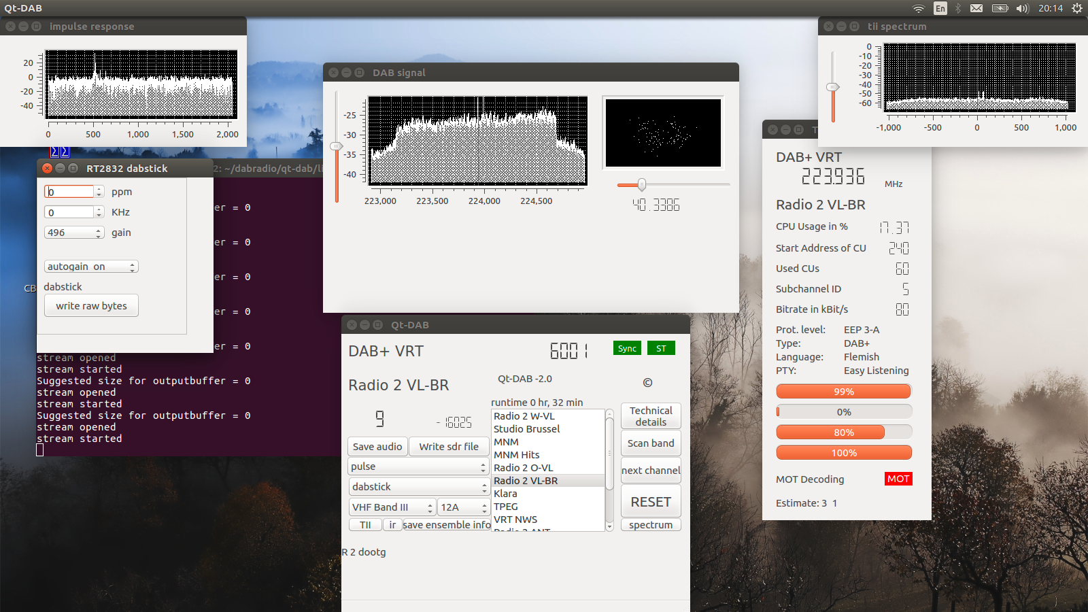The width and height of the screenshot is (1088, 612).
Task: Click the red MOT indicator
Action: pos(898,479)
